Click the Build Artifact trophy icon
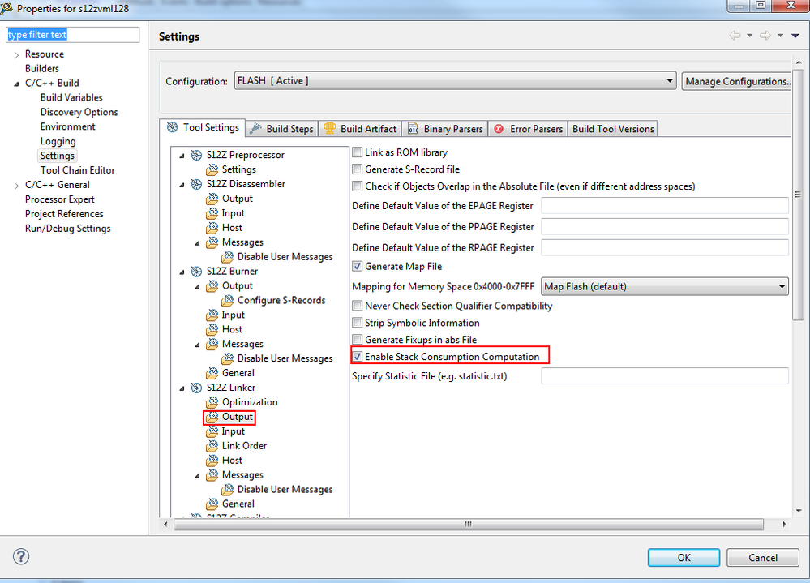The height and width of the screenshot is (583, 810). click(329, 129)
